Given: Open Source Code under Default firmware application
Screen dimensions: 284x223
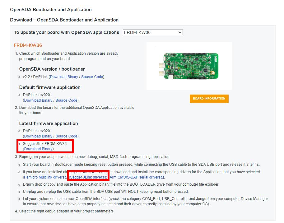Looking at the screenshot, I should (66, 100).
